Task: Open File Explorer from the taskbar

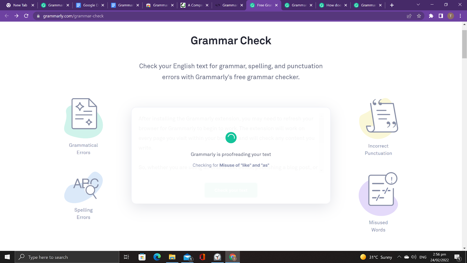Action: (172, 257)
